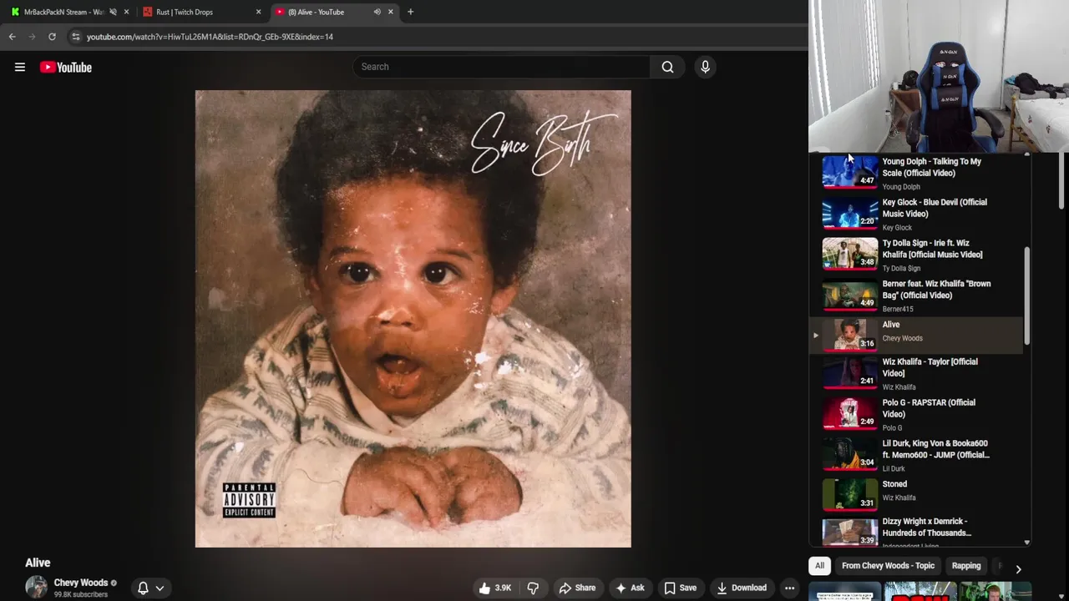
Task: Open the YouTube hamburger guide menu
Action: 19,67
